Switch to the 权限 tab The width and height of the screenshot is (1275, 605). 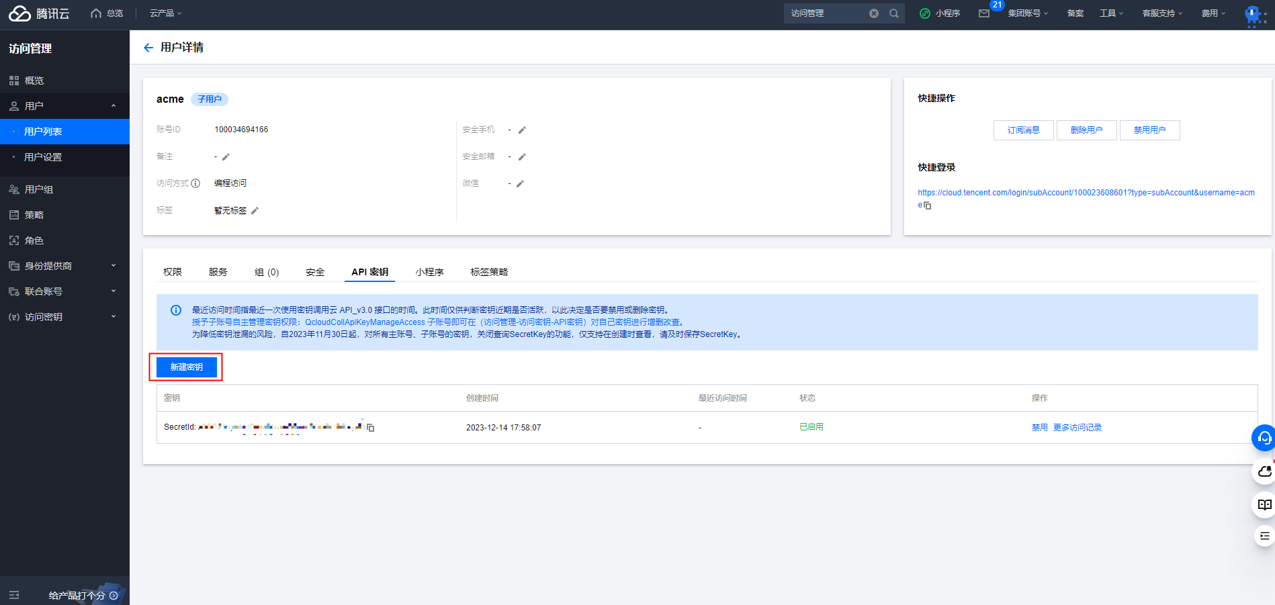[172, 271]
